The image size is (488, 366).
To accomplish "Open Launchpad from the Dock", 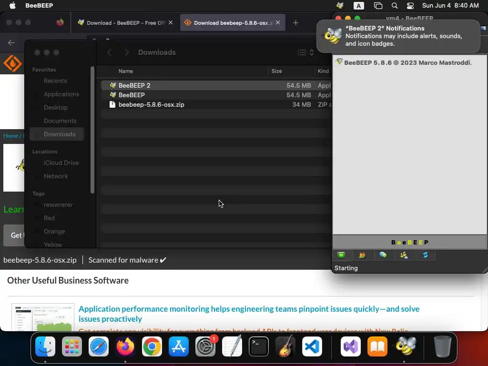I will pos(72,346).
